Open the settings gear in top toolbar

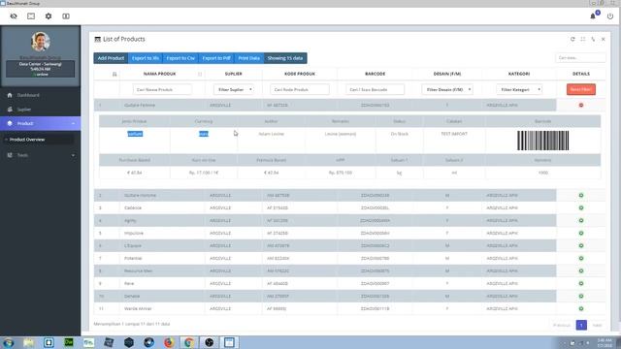(49, 16)
